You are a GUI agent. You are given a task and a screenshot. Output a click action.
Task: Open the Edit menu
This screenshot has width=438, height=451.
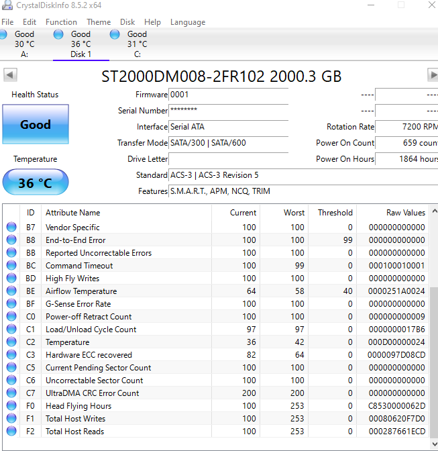click(30, 22)
